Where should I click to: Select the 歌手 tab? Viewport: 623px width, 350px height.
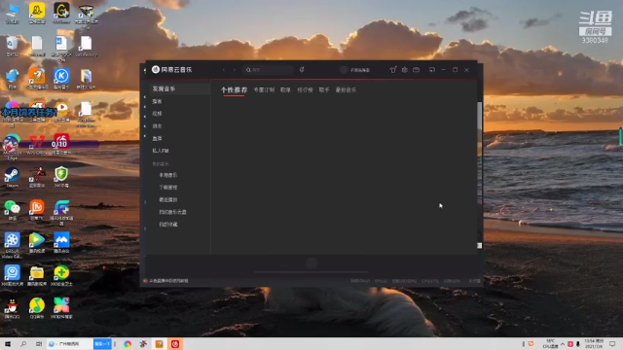click(324, 90)
